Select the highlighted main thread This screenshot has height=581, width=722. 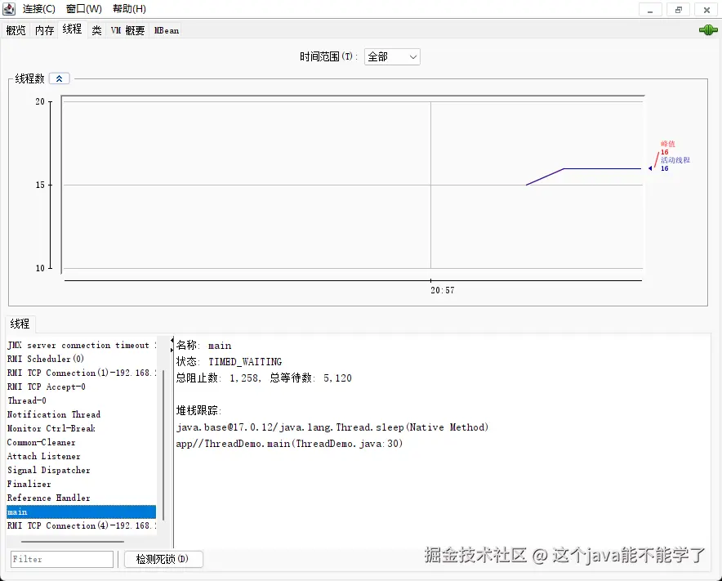pos(82,512)
